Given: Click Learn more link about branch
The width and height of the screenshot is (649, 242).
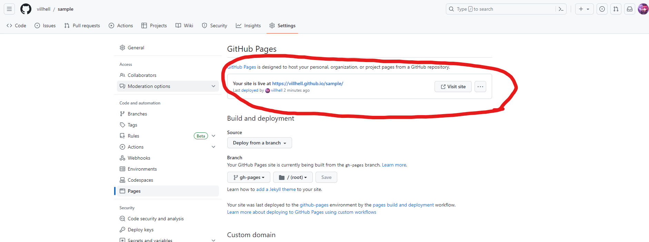Looking at the screenshot, I should [394, 165].
